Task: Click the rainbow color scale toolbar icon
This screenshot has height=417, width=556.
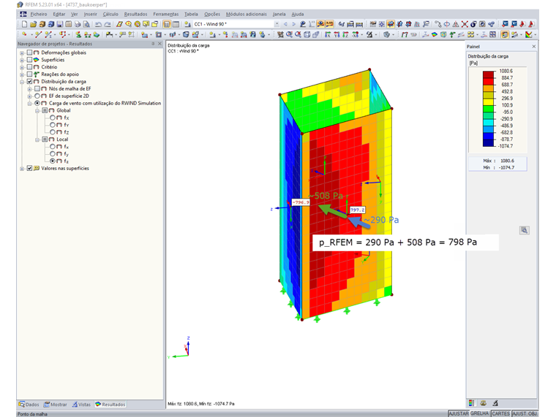Action: pos(529,34)
